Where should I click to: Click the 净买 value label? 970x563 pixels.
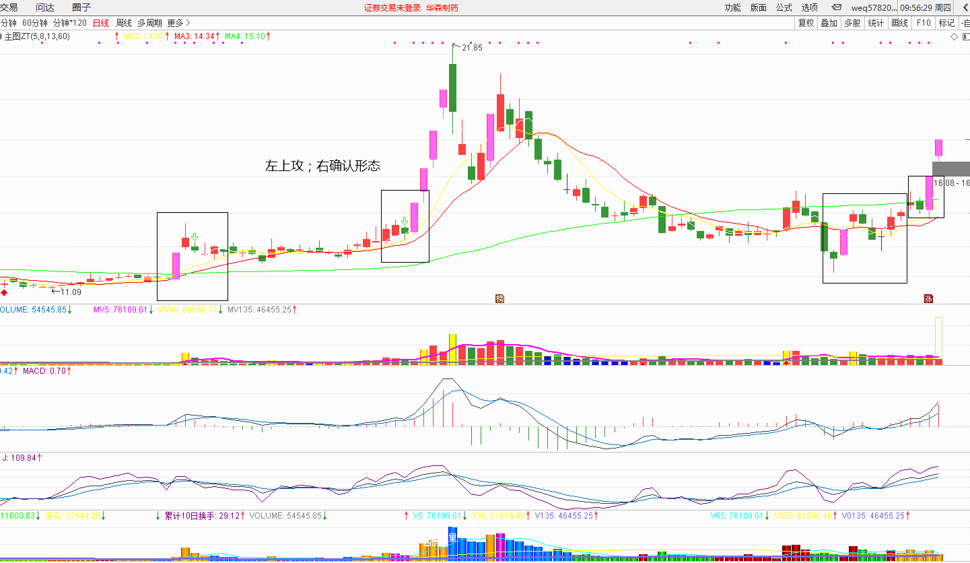(x=71, y=516)
